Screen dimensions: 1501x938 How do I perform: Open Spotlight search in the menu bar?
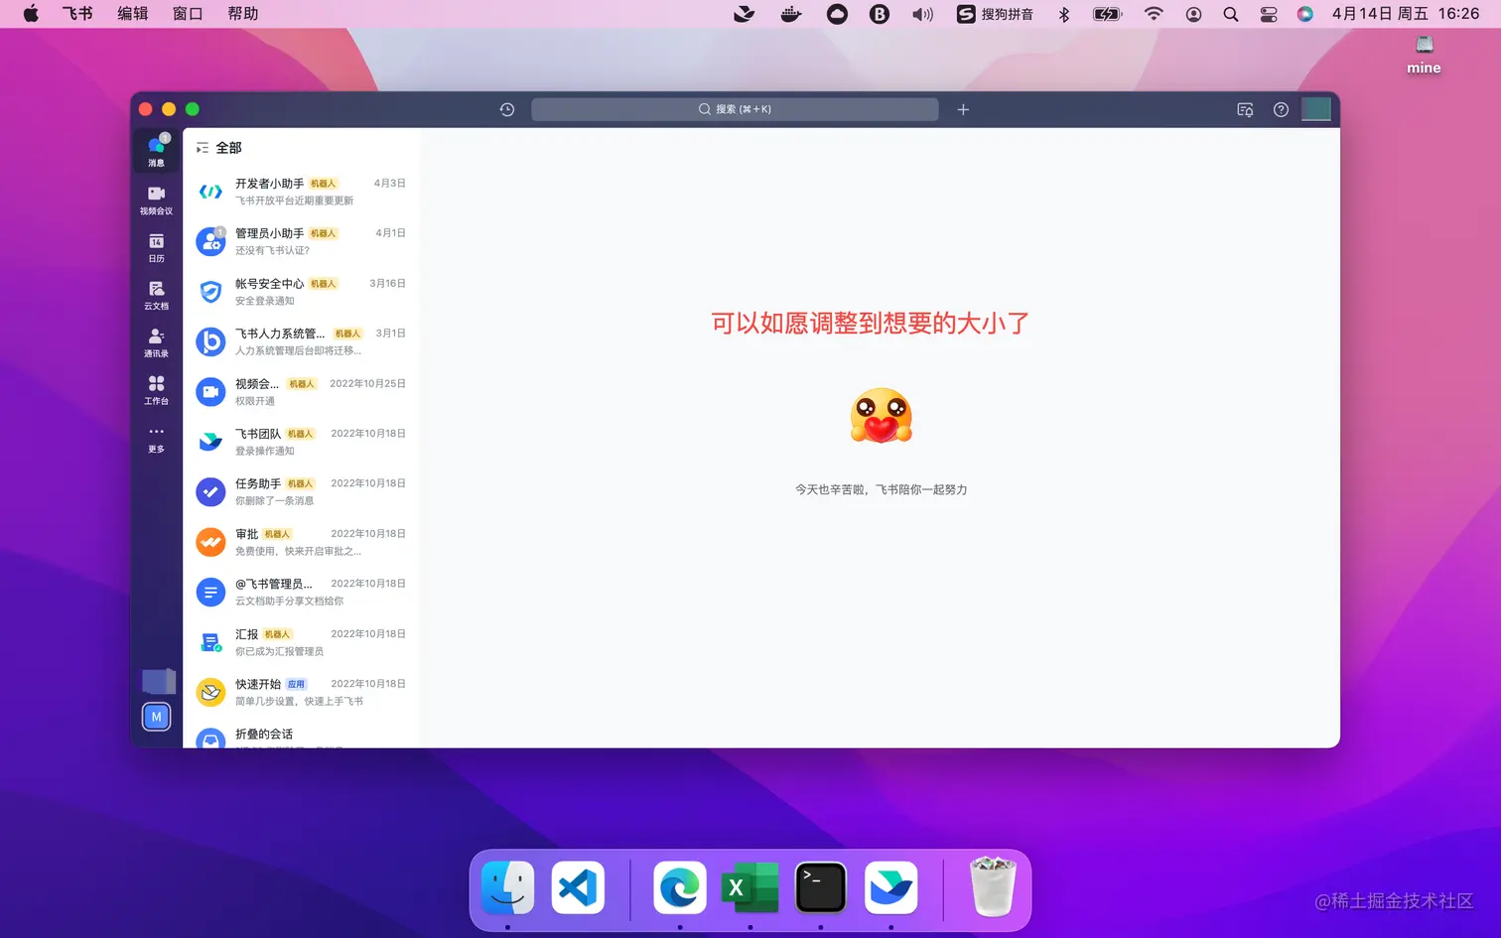[1231, 14]
